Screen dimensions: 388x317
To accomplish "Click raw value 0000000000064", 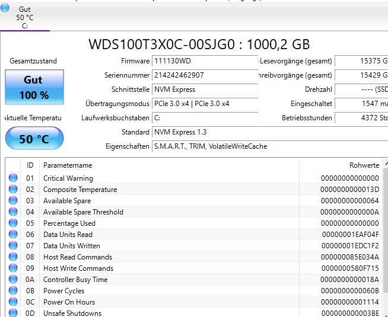I will click(350, 201).
